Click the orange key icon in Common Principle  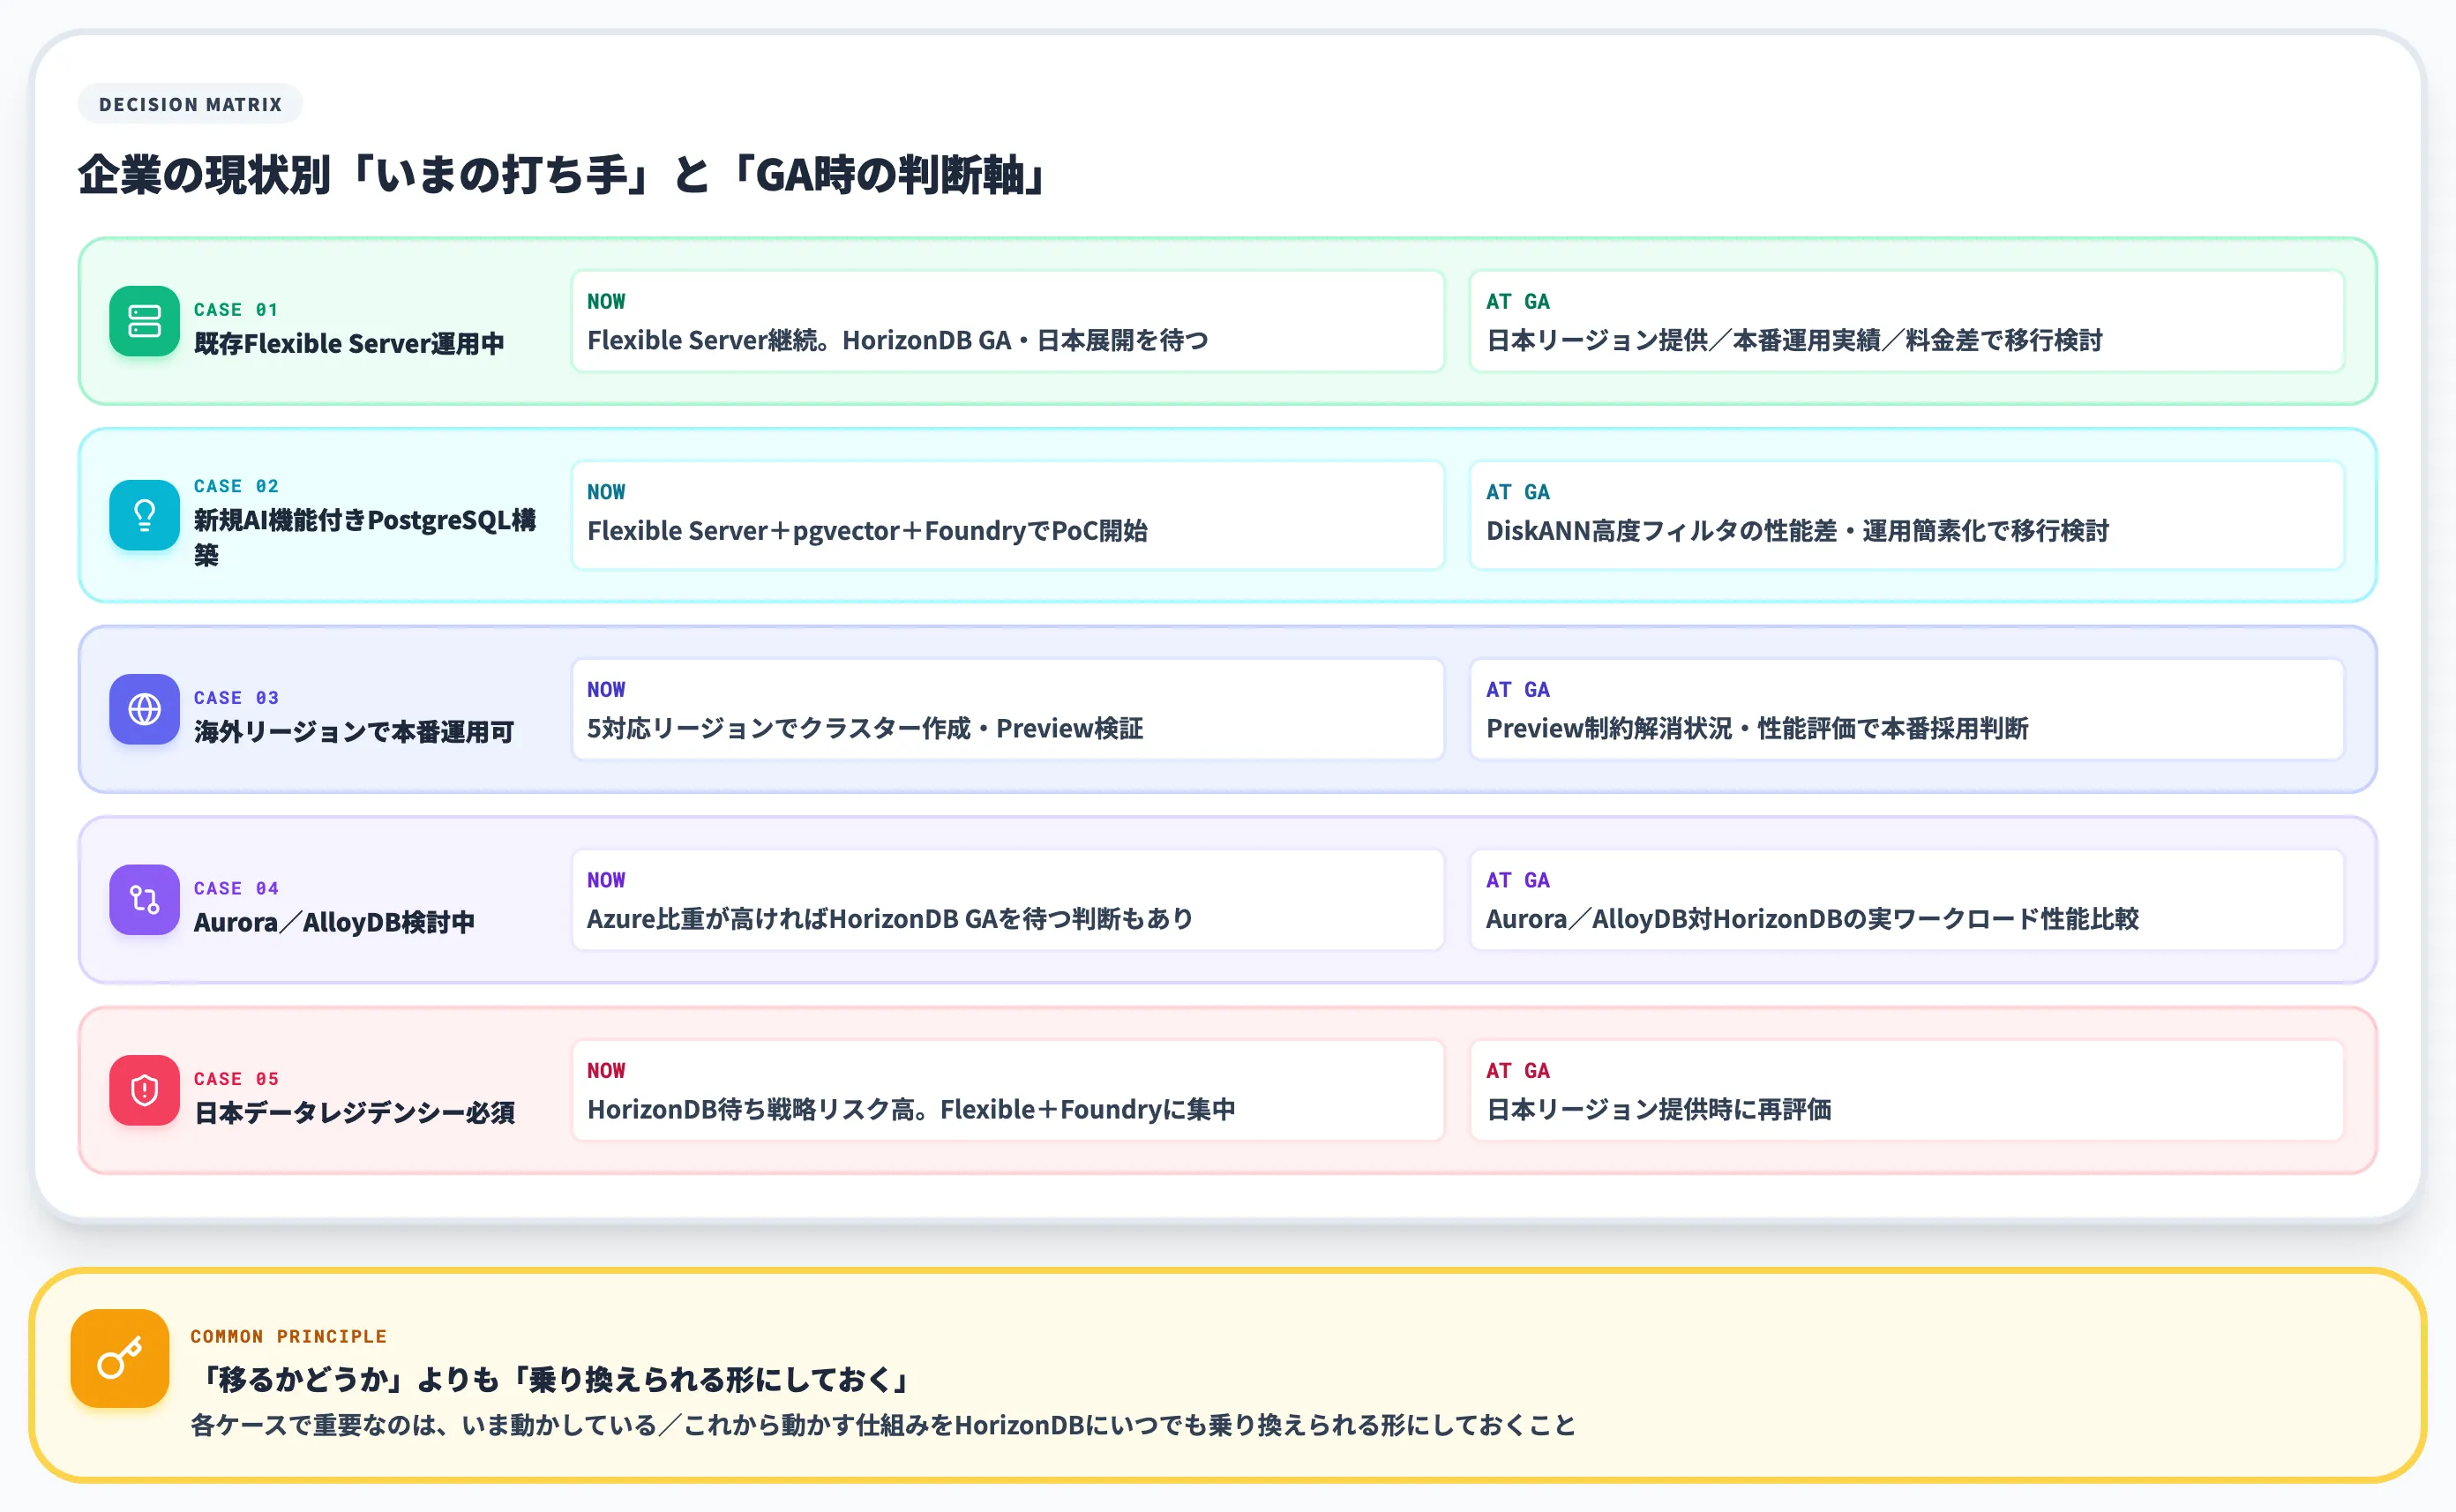tap(120, 1358)
